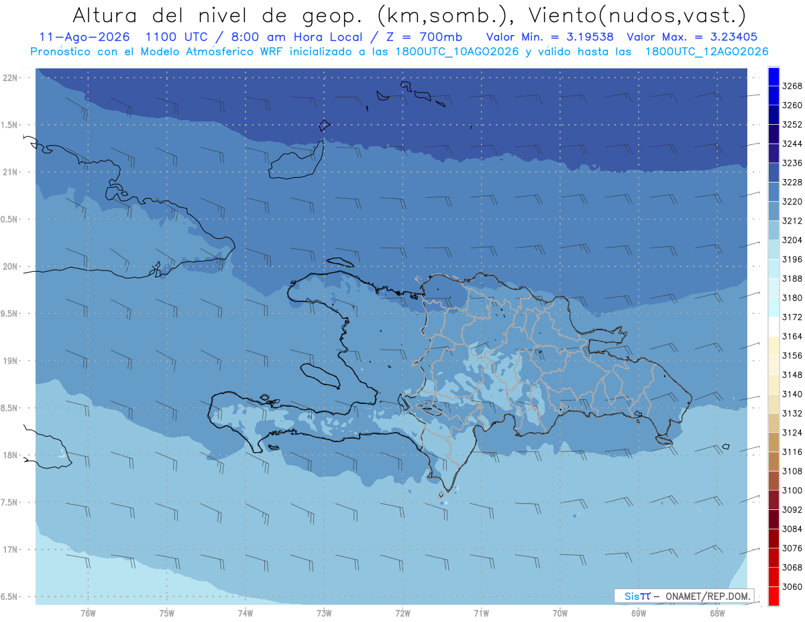Click the '19N' latitude label
The height and width of the screenshot is (622, 805).
coord(11,361)
